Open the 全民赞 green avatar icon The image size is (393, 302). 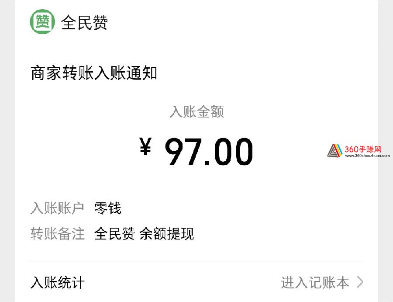[42, 22]
